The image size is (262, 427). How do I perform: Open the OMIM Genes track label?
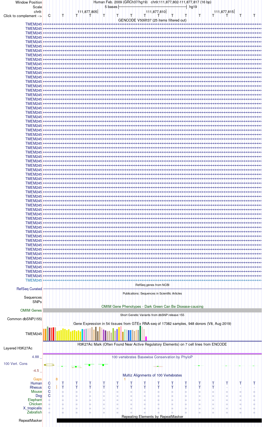pos(31,310)
